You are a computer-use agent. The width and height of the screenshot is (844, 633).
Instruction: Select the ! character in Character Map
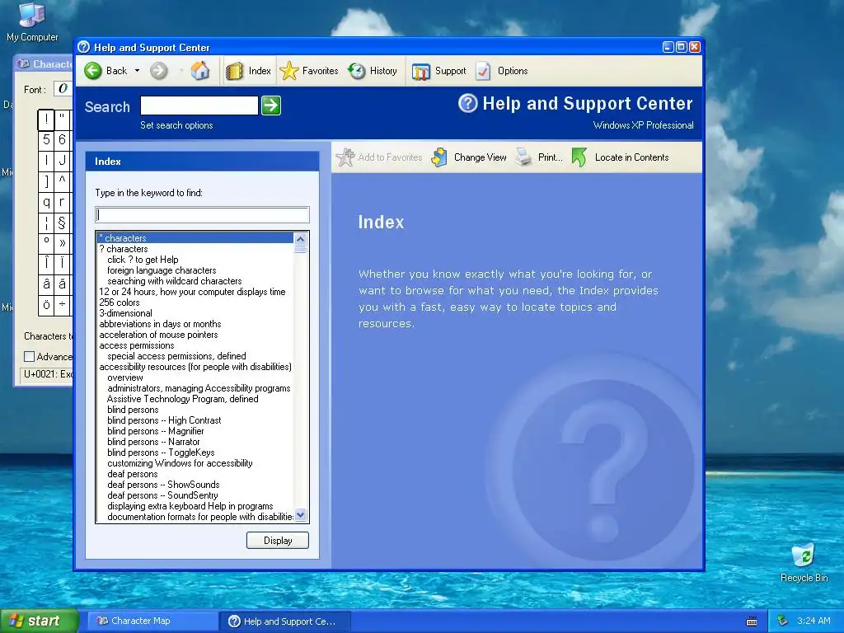pos(46,120)
